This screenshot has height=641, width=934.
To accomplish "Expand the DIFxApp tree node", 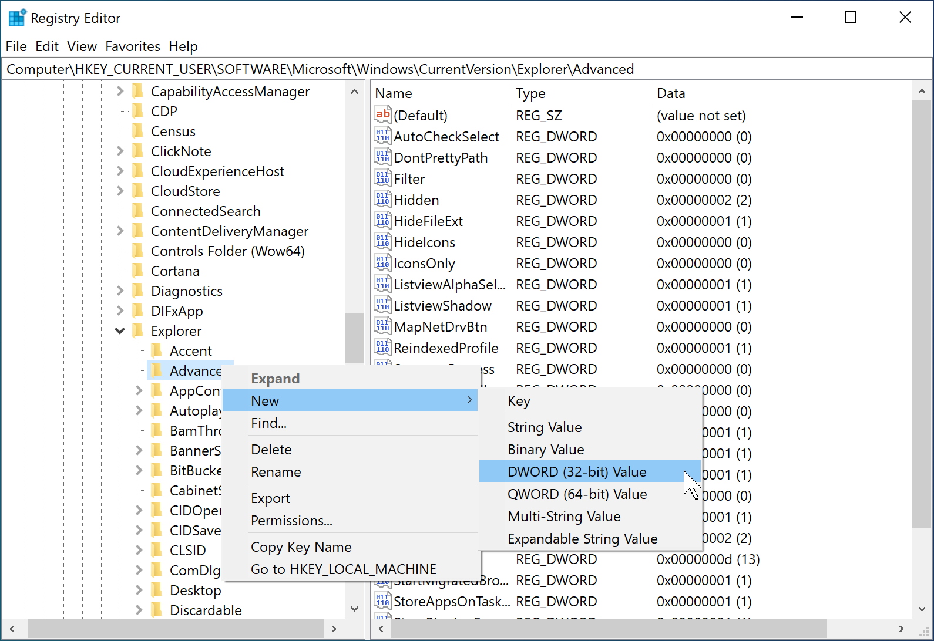I will (x=120, y=311).
